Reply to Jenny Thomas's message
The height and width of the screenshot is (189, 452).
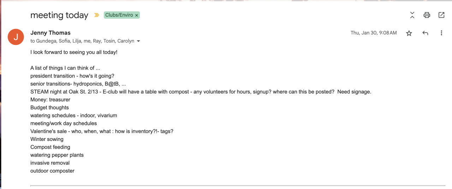[x=425, y=33]
